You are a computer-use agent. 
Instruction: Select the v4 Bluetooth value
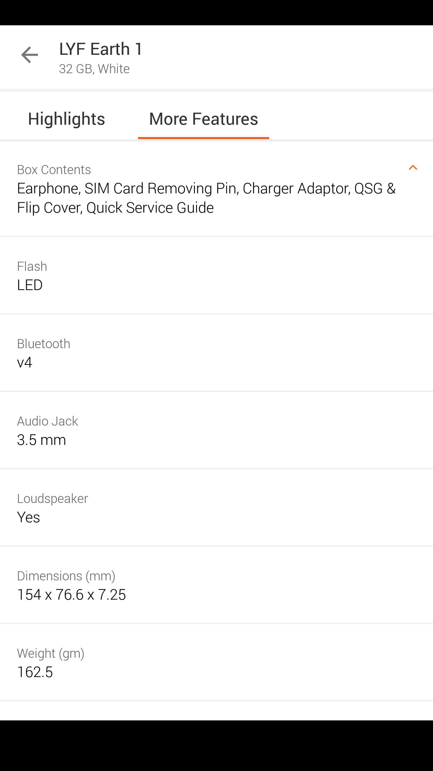click(x=25, y=362)
